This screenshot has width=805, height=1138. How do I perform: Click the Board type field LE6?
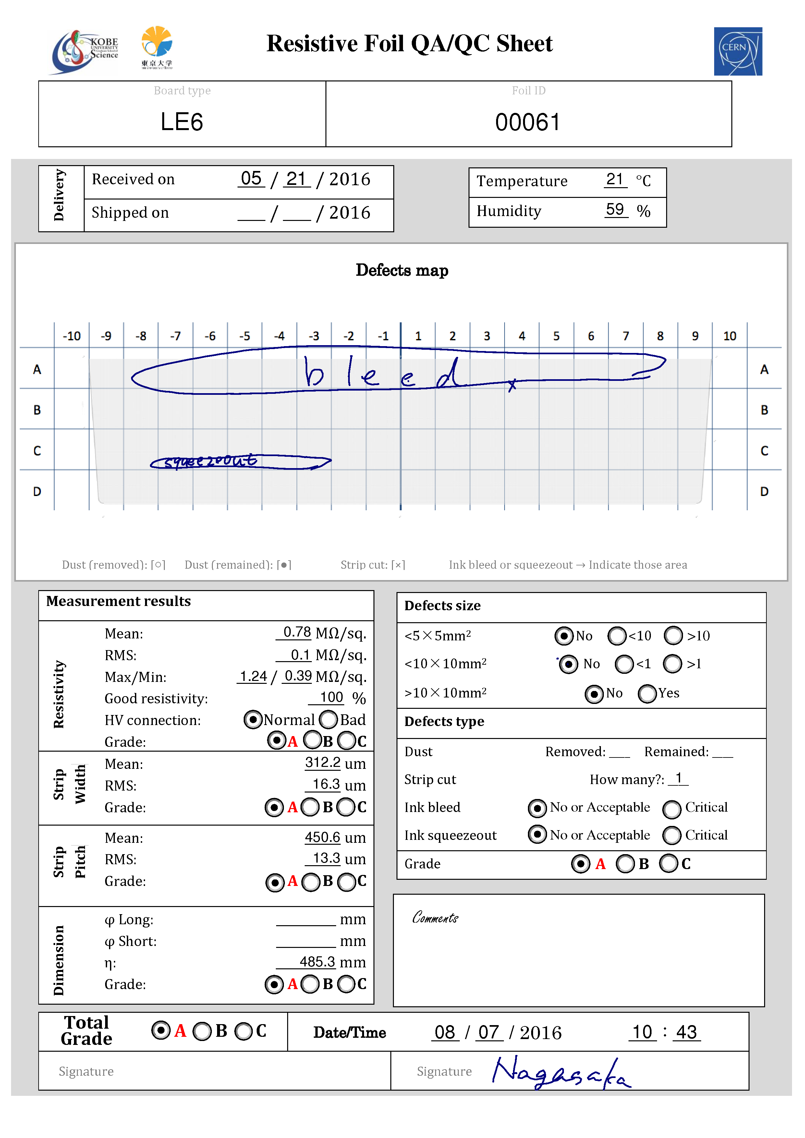(x=182, y=121)
